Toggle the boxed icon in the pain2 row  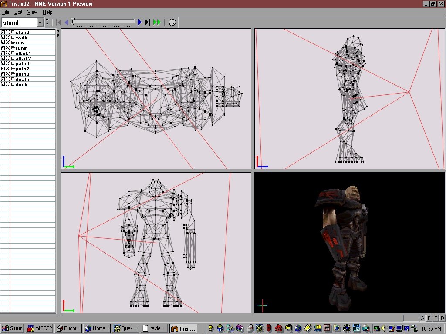click(x=3, y=68)
